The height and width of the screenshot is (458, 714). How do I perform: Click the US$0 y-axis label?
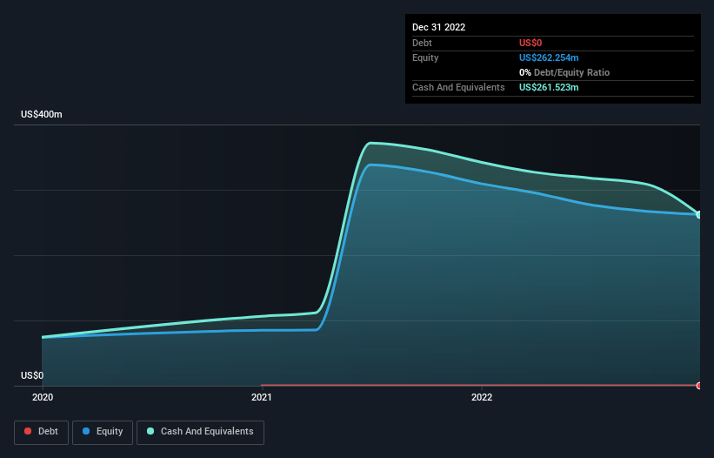coord(32,375)
